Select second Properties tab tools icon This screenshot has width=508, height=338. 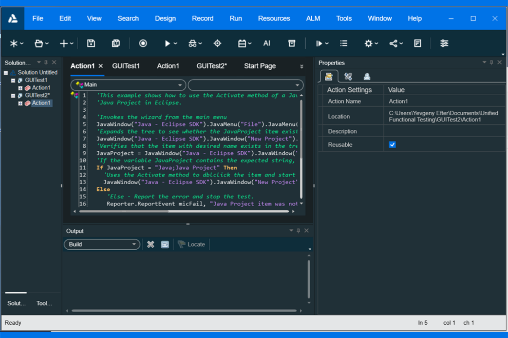[x=348, y=76]
